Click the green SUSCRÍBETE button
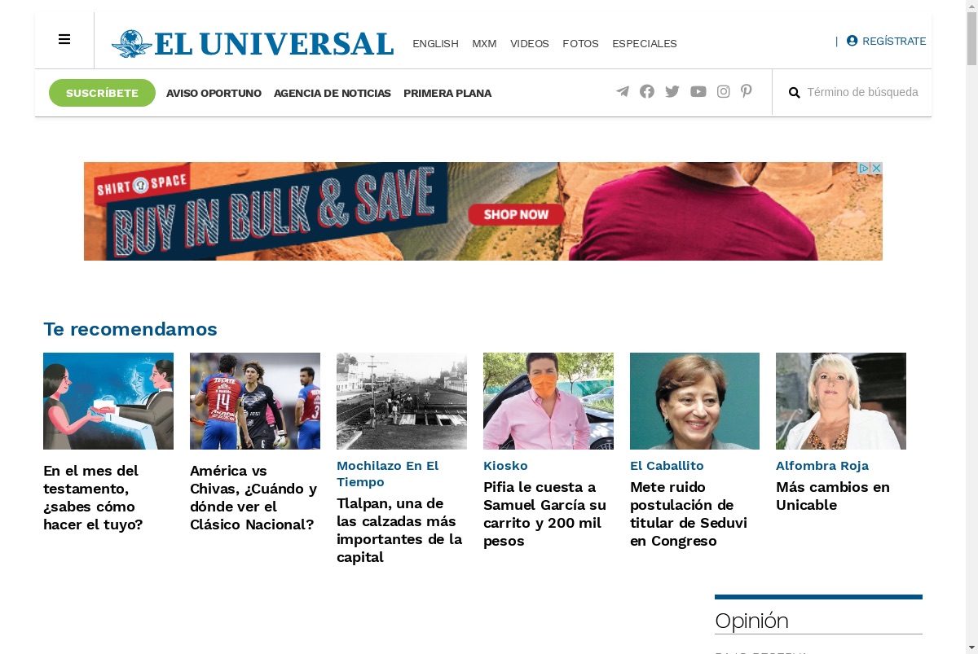The image size is (978, 654). pyautogui.click(x=102, y=93)
